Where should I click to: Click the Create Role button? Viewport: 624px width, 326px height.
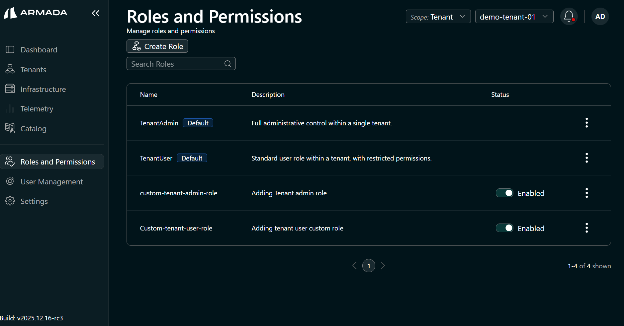pyautogui.click(x=157, y=46)
